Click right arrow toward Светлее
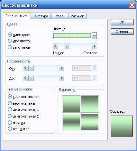Image resolution: width=137 pixels, height=151 pixels. [94, 46]
